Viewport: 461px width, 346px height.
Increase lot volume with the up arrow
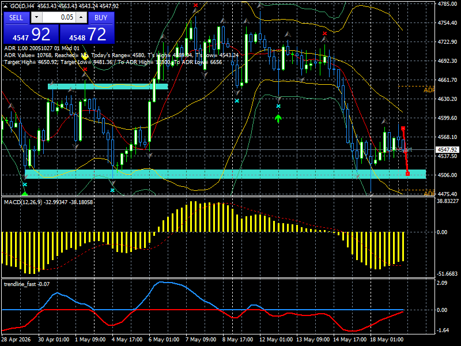(x=81, y=17)
